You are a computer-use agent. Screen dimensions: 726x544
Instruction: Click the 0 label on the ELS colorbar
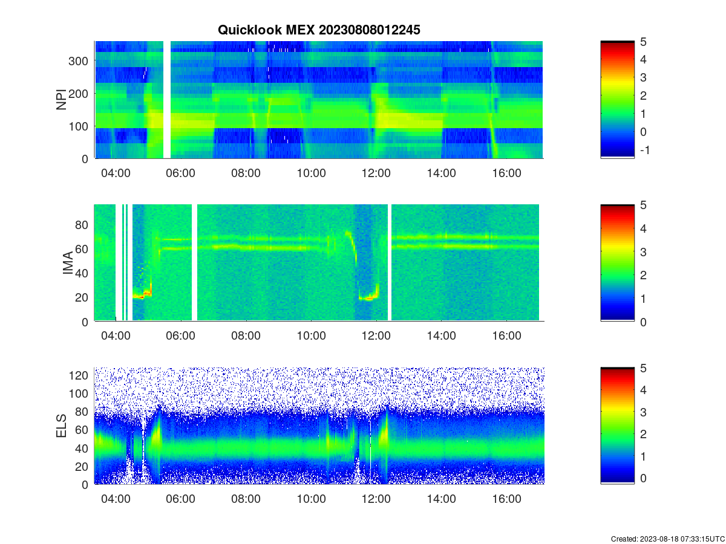pyautogui.click(x=643, y=478)
